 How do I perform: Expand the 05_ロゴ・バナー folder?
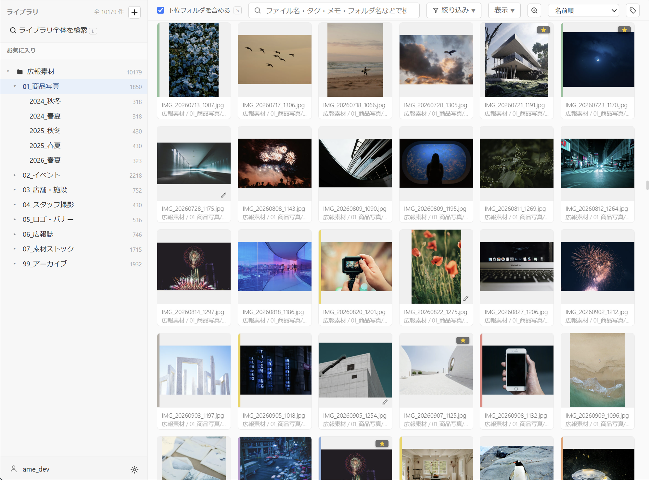click(x=15, y=219)
